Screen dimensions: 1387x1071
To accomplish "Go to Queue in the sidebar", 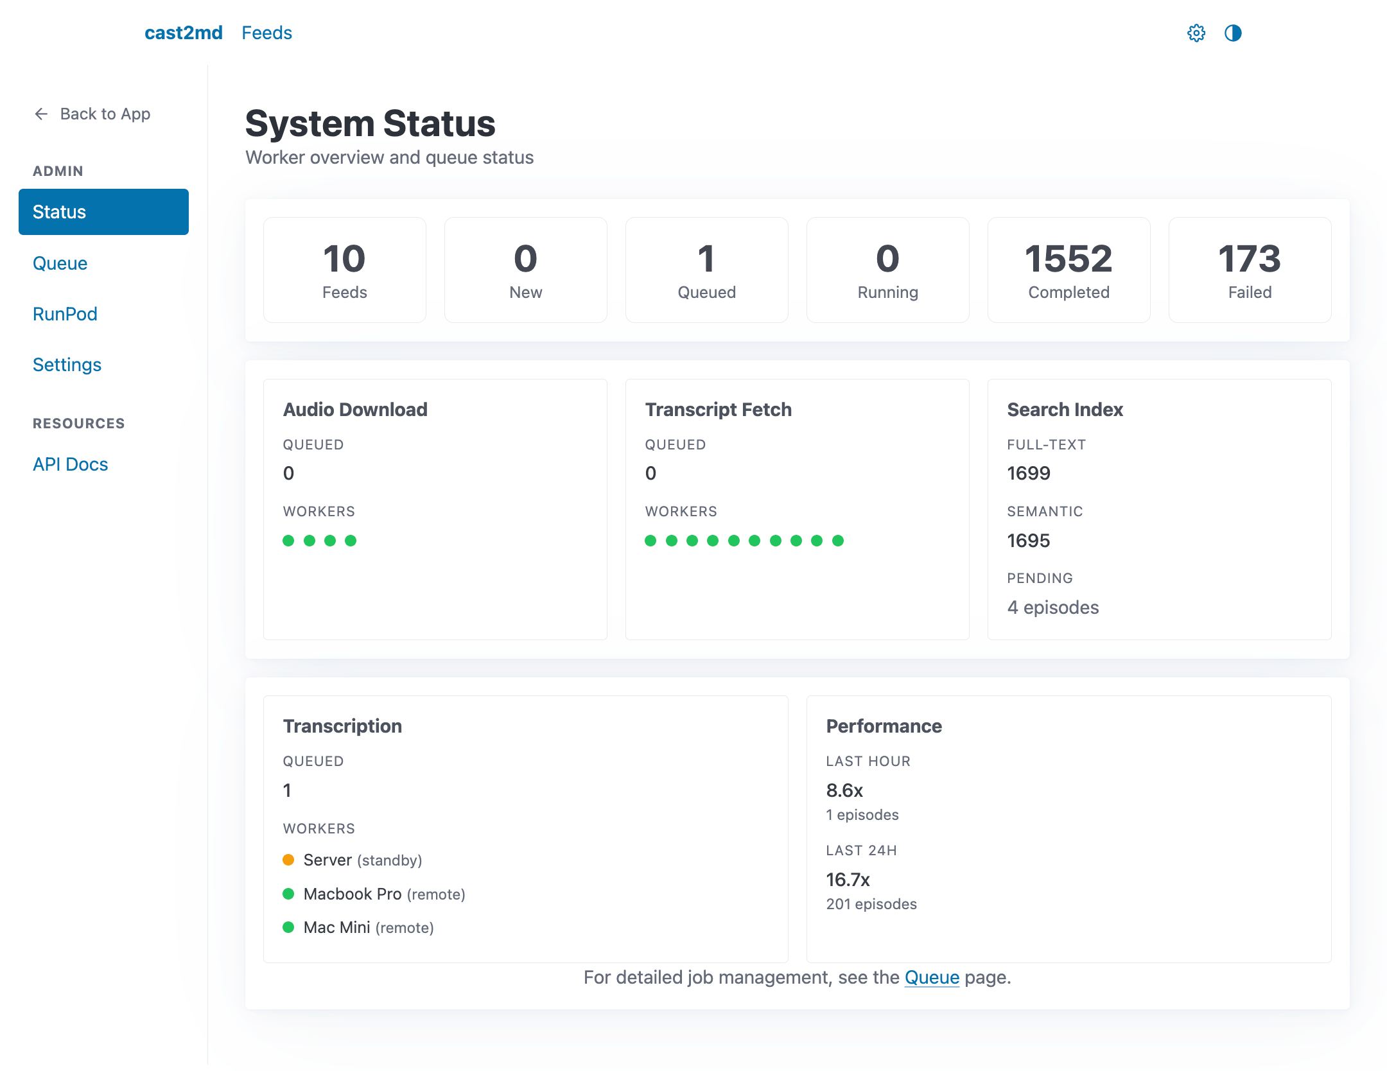I will click(x=60, y=263).
